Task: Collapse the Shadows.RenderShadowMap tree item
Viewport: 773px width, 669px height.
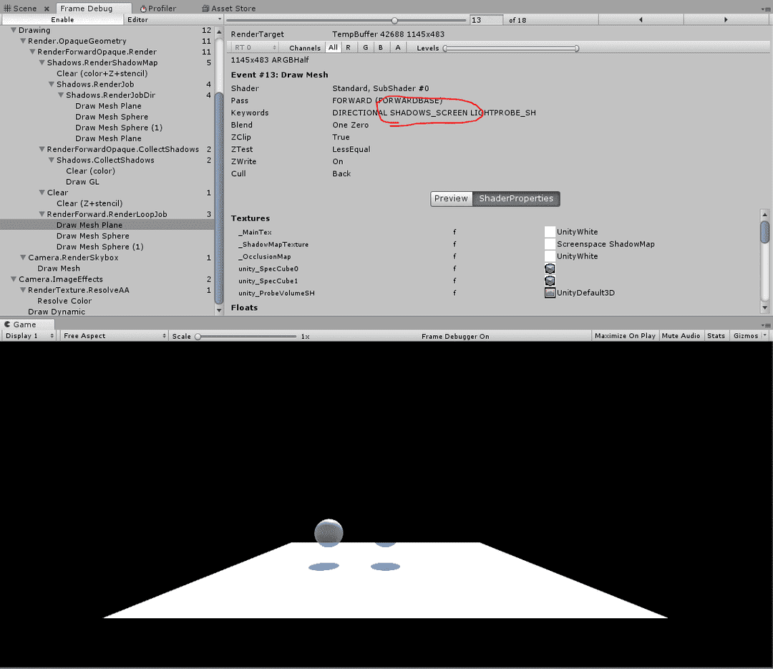Action: click(42, 62)
